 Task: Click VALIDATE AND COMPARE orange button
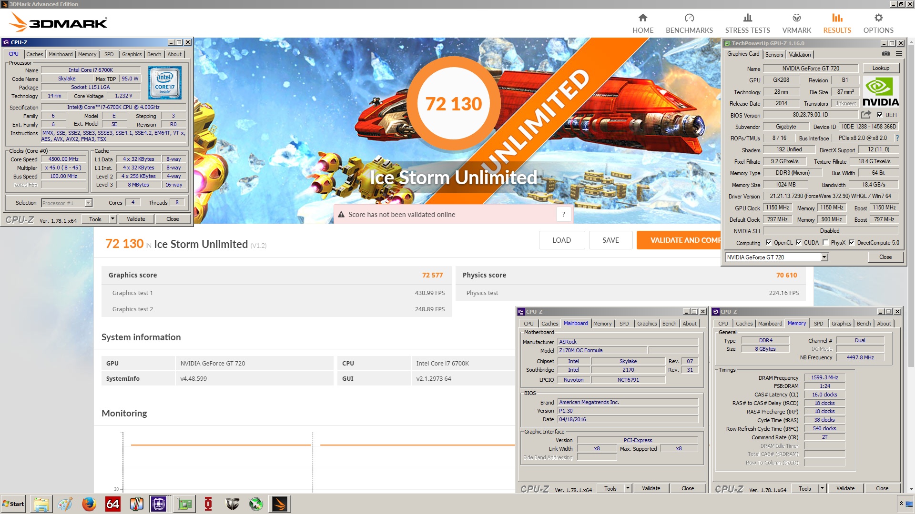pyautogui.click(x=679, y=240)
